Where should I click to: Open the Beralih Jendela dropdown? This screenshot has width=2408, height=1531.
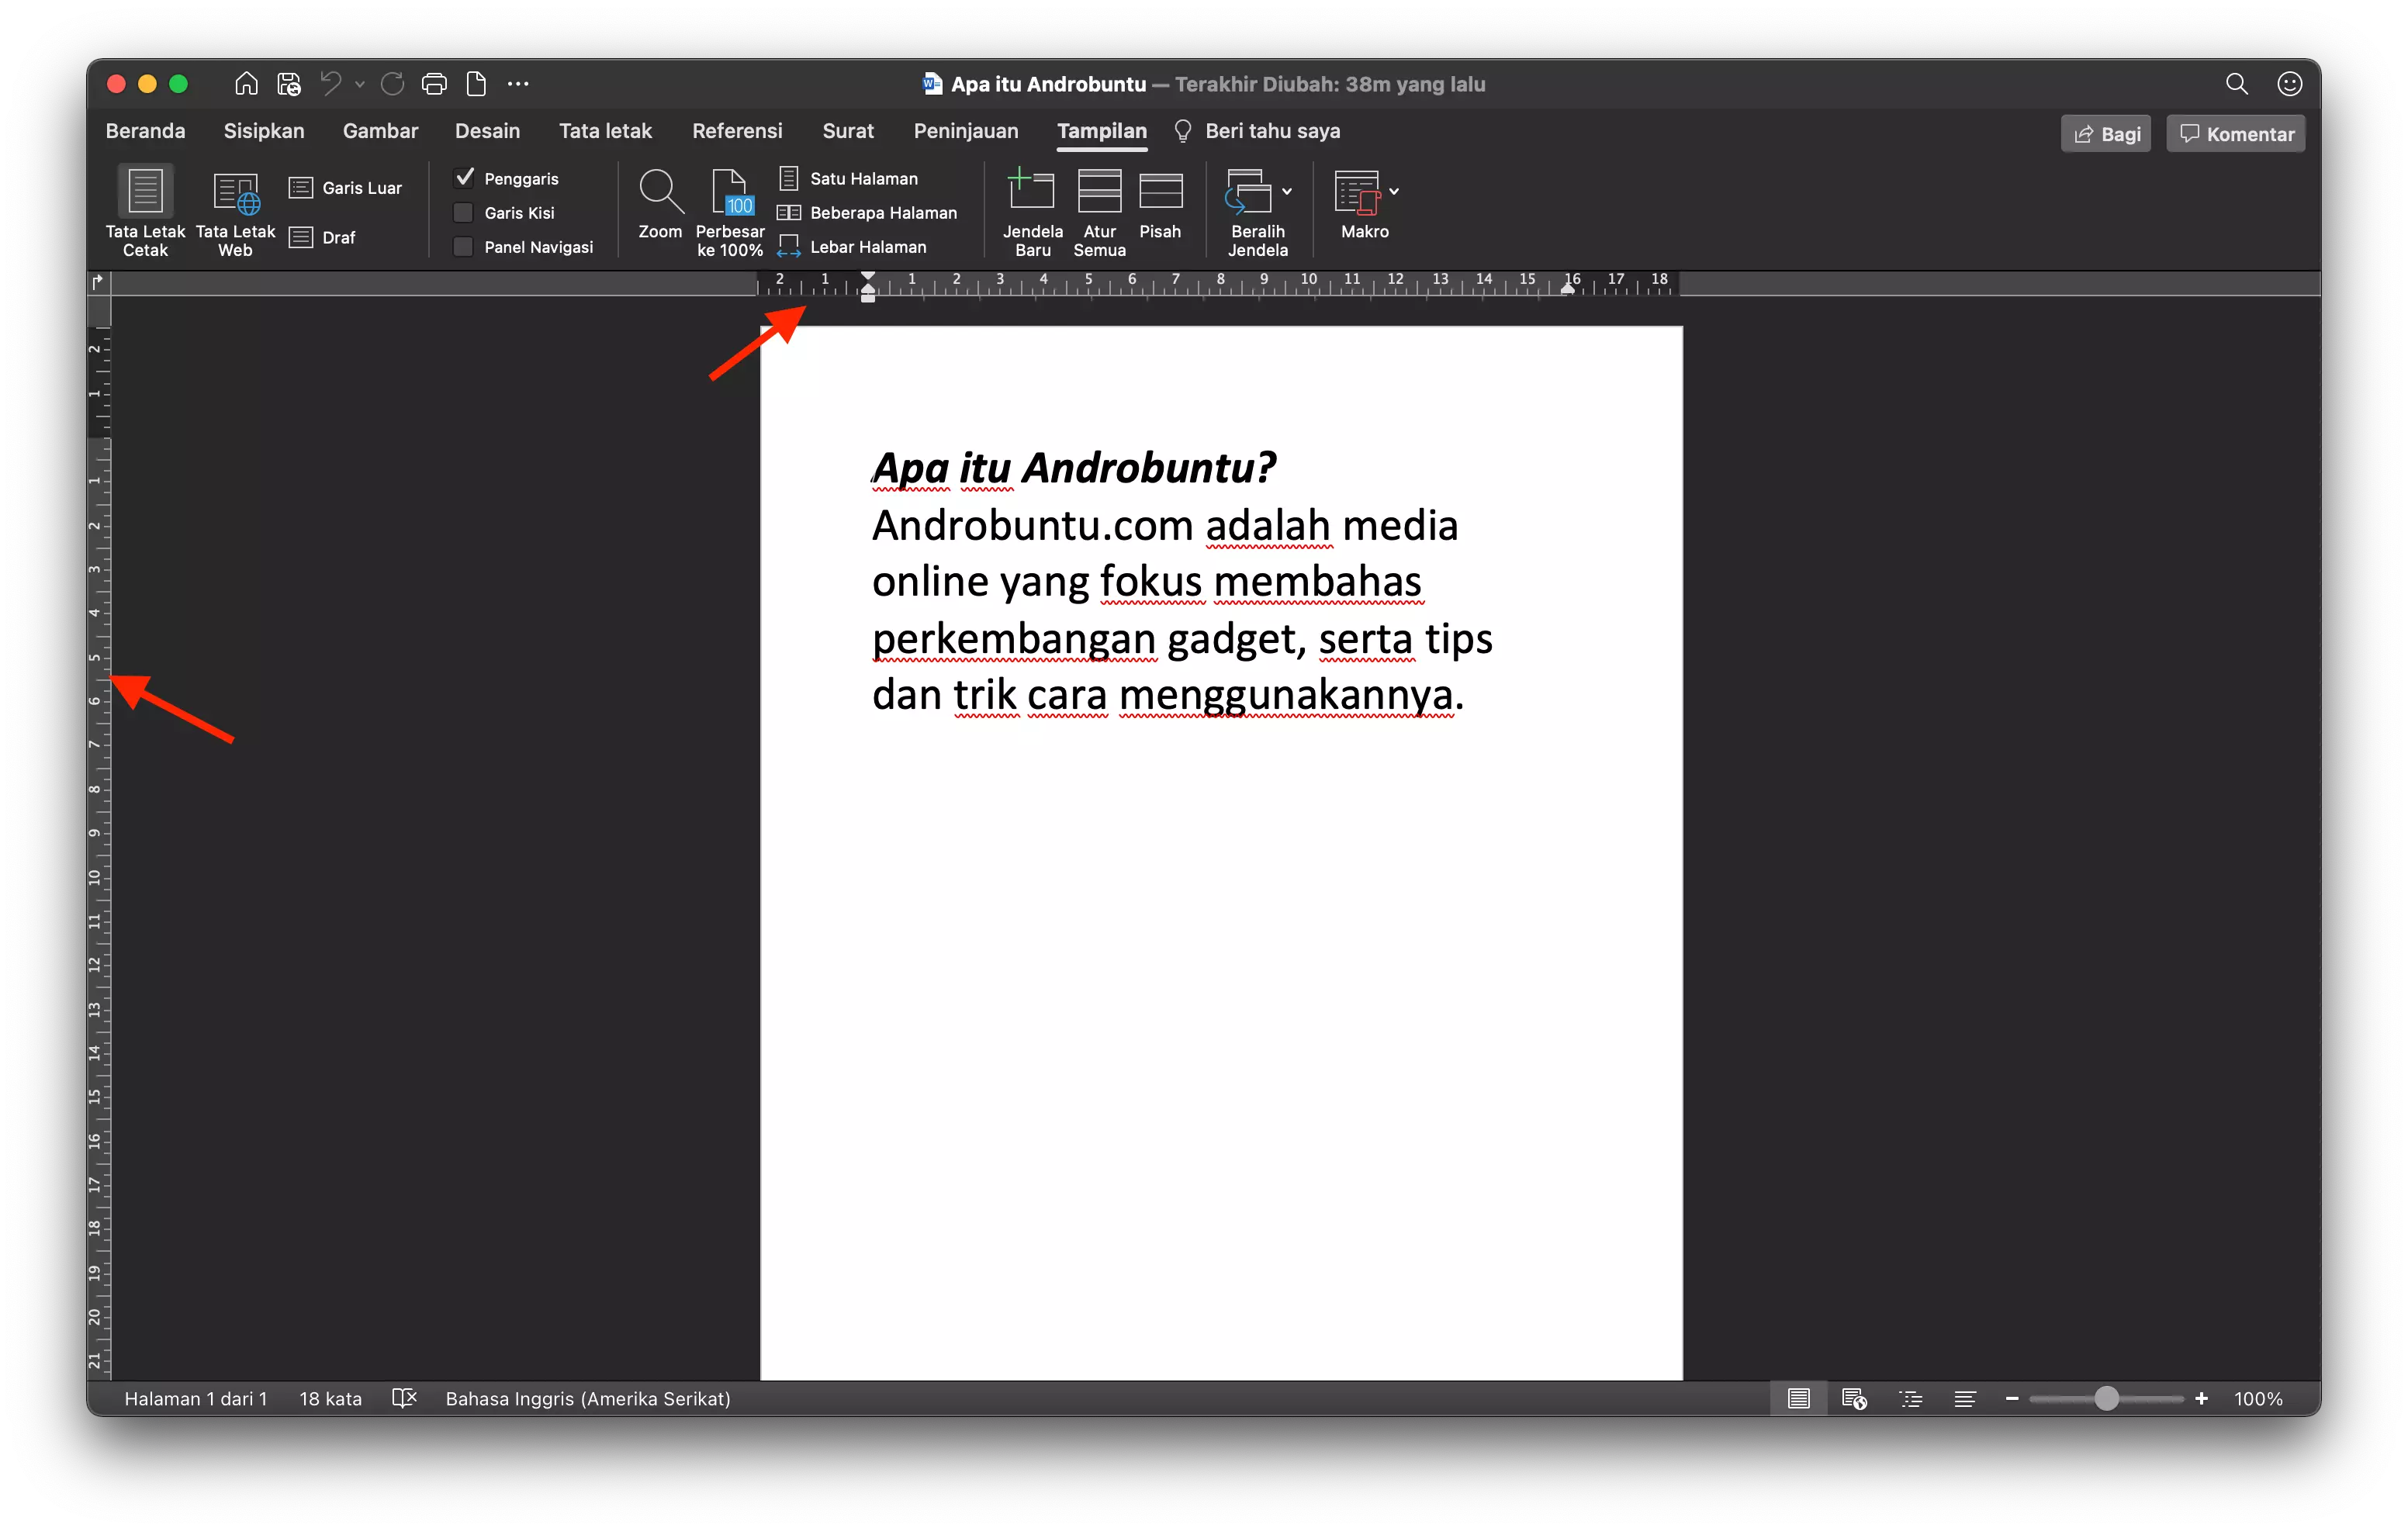coord(1286,190)
